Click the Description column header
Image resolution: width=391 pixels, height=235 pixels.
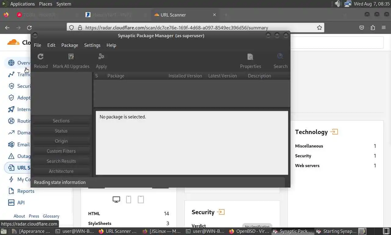259,76
